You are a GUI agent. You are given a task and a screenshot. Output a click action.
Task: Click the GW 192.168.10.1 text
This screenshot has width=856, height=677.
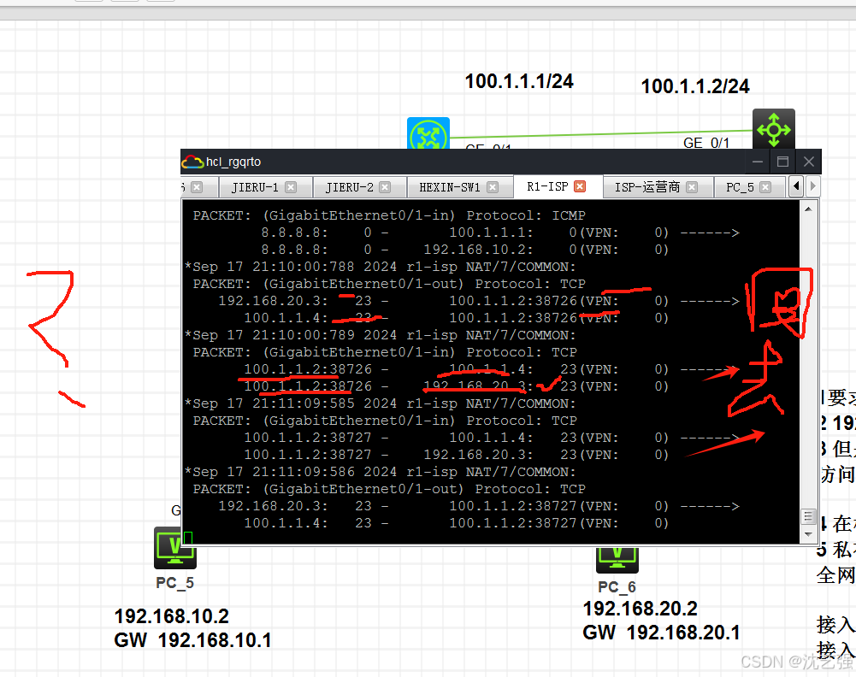click(x=192, y=640)
